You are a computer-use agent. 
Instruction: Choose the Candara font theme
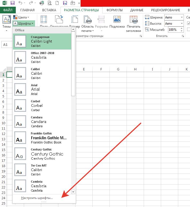(x=42, y=122)
